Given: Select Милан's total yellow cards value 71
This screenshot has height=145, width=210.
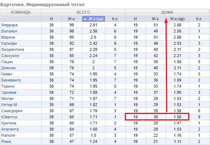Looking at the screenshot, I should [72, 98].
